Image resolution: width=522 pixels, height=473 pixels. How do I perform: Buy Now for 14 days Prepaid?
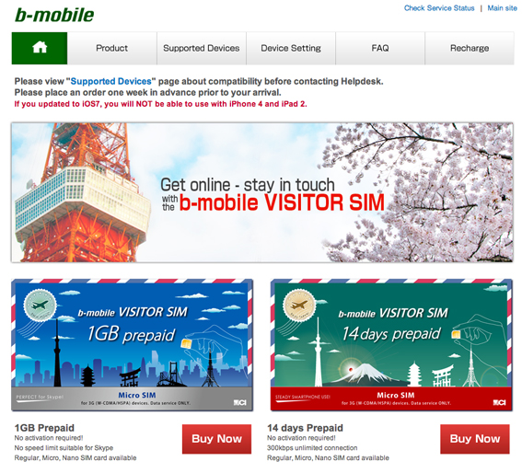[475, 439]
